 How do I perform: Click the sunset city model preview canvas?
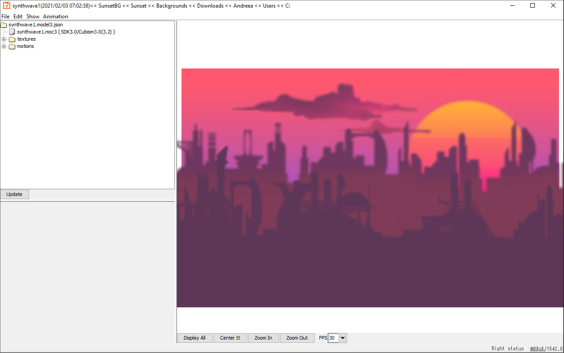[370, 188]
